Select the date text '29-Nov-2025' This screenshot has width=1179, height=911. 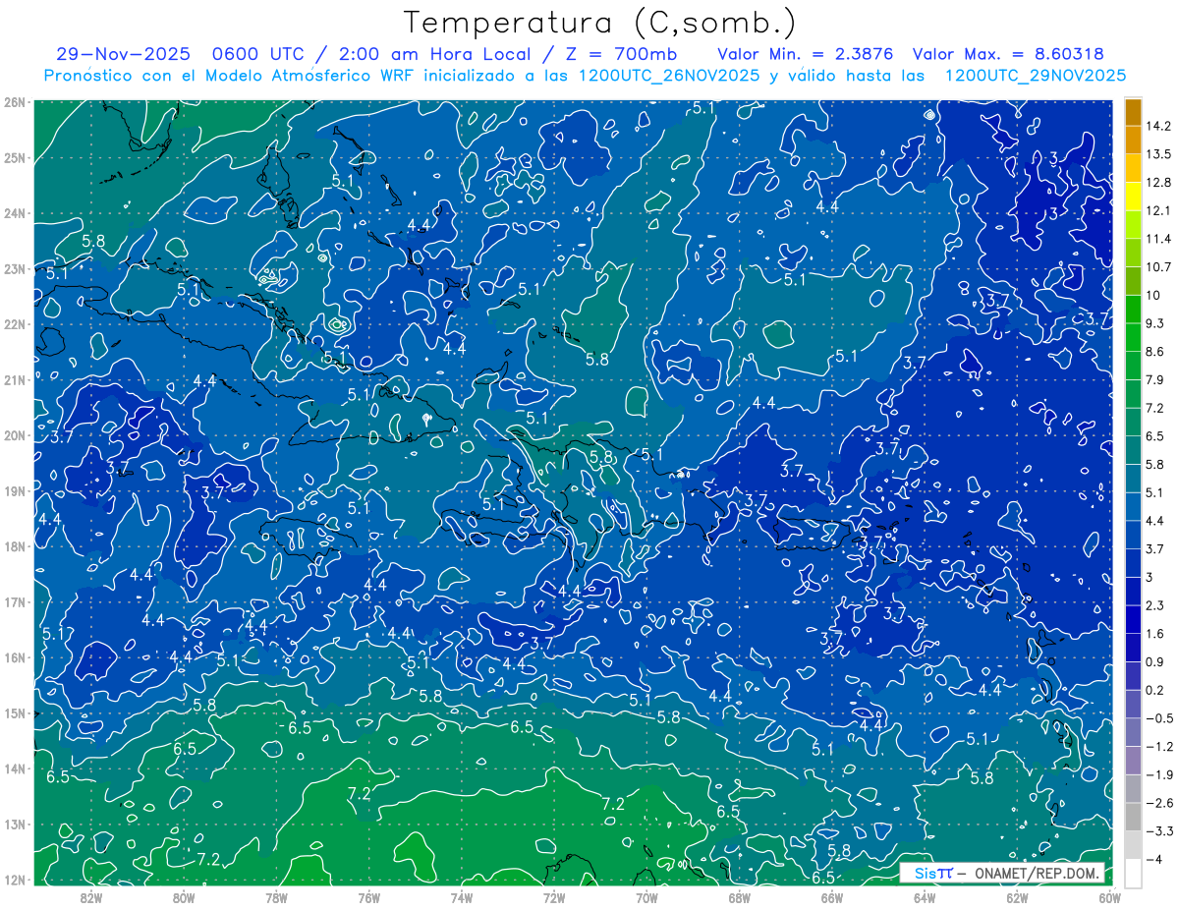126,53
